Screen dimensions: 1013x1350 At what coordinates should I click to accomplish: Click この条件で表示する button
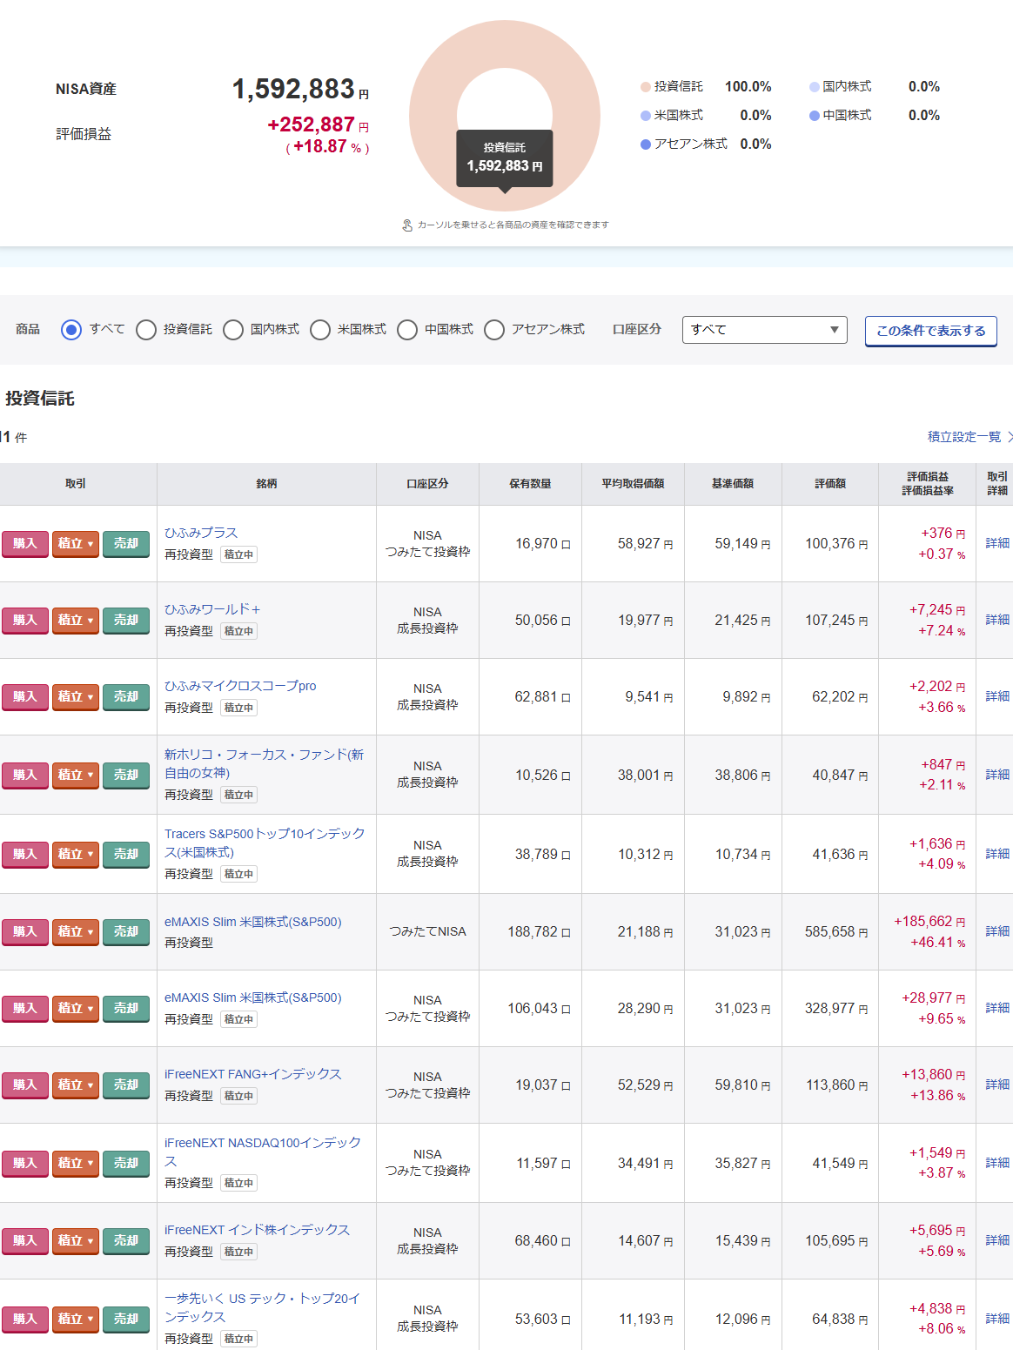coord(930,331)
